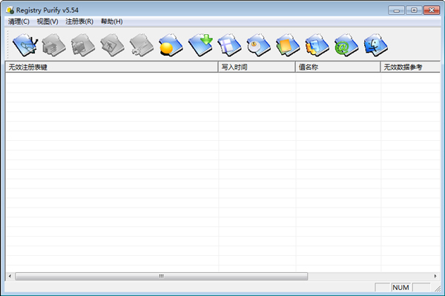
Task: Click the NUM indicator in status bar
Action: [400, 288]
